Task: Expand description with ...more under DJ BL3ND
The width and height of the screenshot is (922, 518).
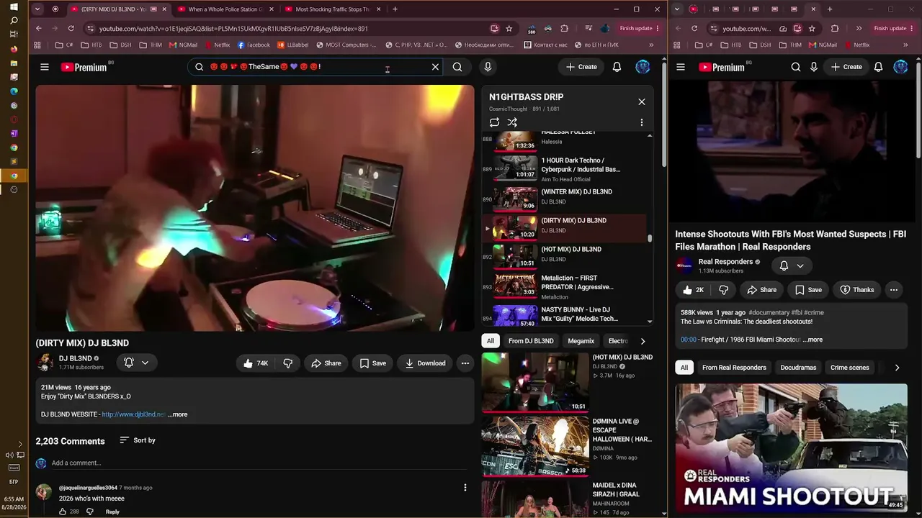Action: pyautogui.click(x=177, y=414)
